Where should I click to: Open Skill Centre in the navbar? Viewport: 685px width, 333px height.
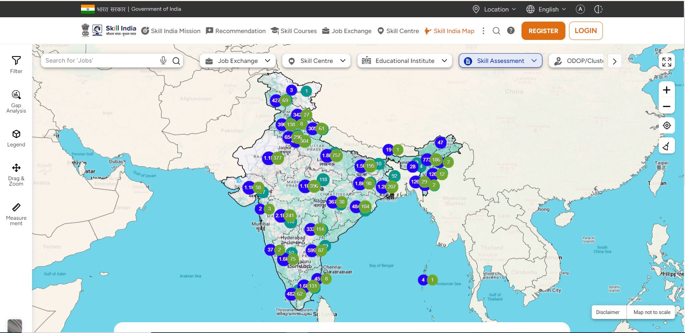point(398,31)
